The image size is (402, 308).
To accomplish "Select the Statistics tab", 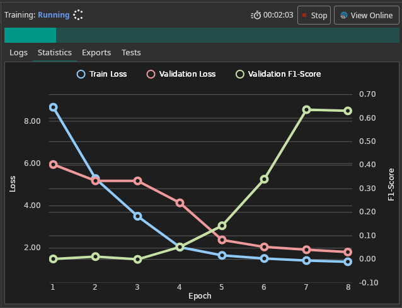I will (x=55, y=53).
